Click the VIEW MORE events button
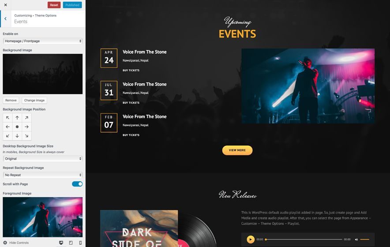Viewport: 390px width, 247px height. (237, 150)
